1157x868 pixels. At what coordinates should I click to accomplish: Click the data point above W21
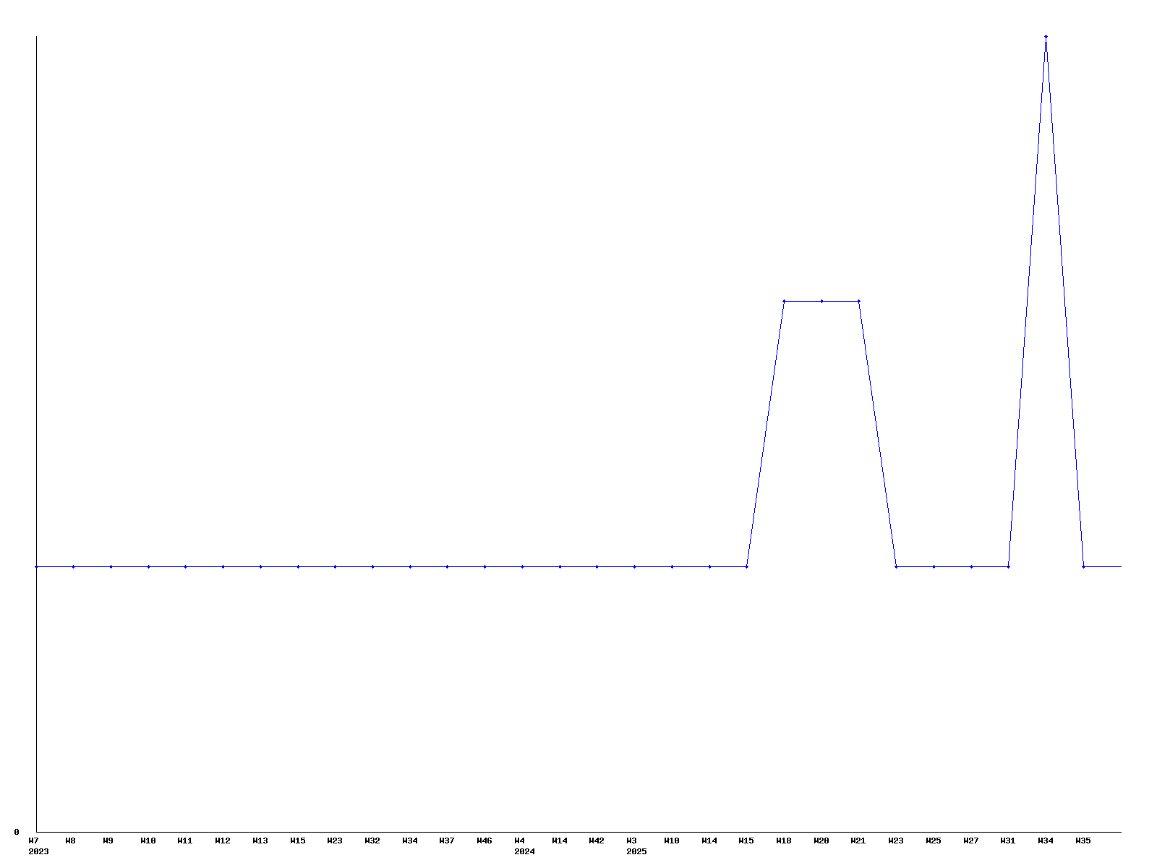point(858,301)
